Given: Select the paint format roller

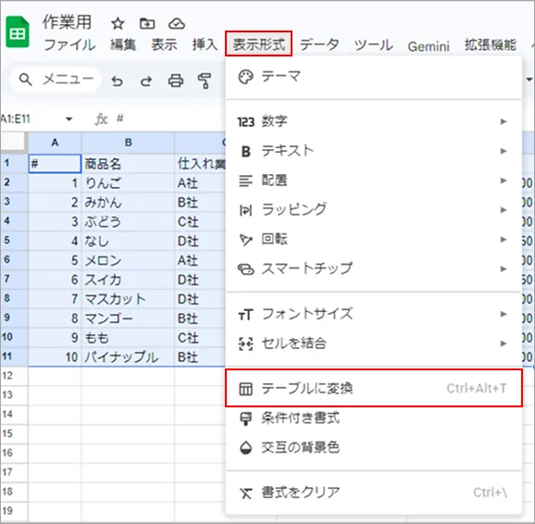Looking at the screenshot, I should [x=205, y=81].
